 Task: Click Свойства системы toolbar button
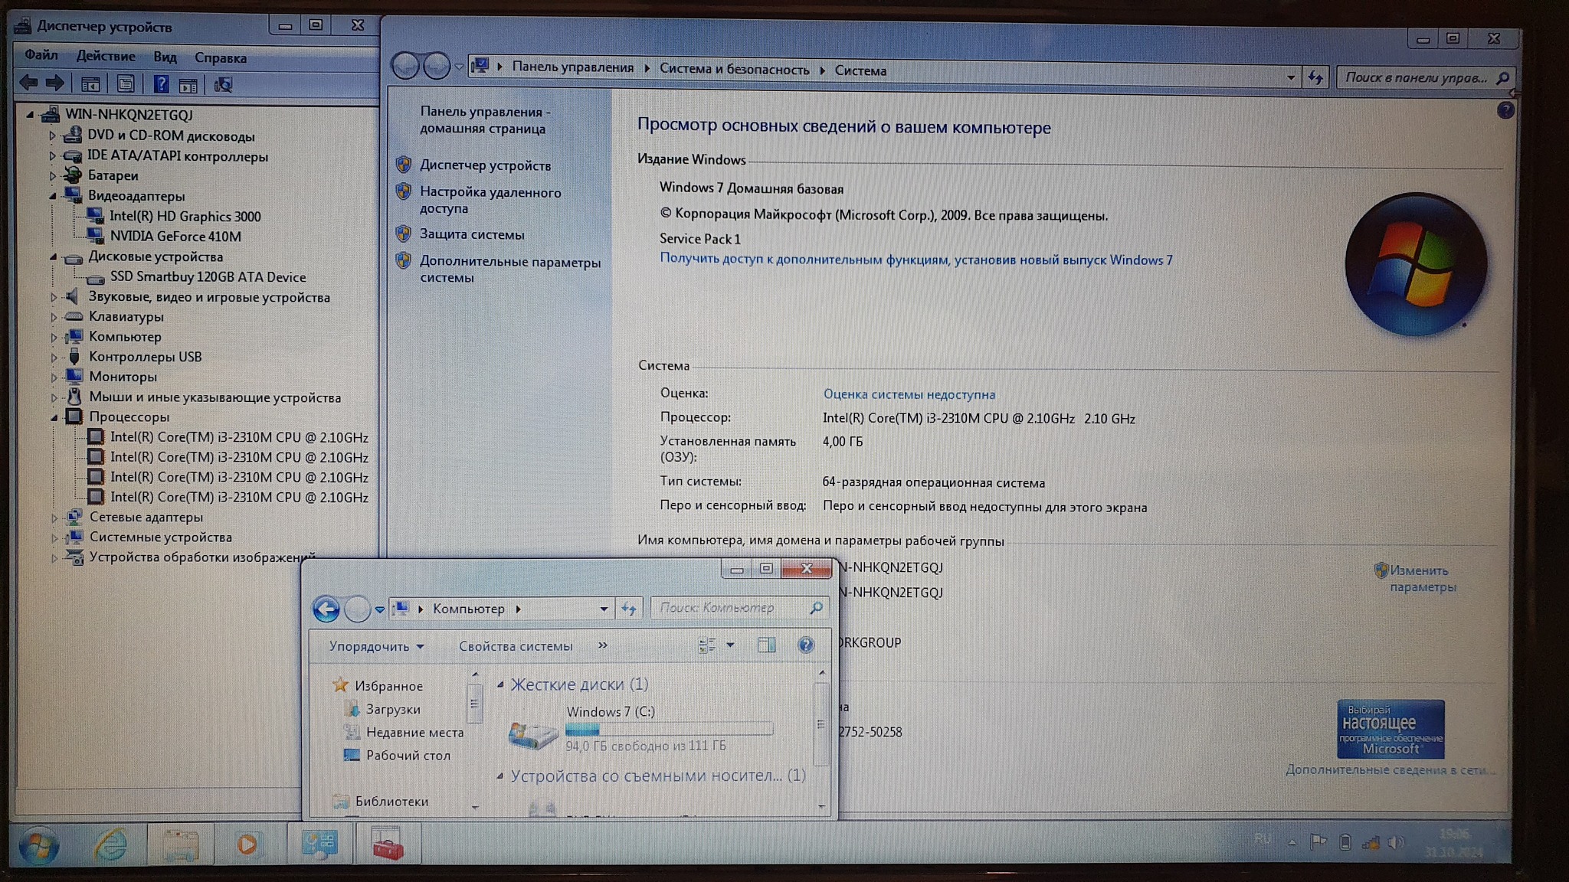tap(516, 646)
